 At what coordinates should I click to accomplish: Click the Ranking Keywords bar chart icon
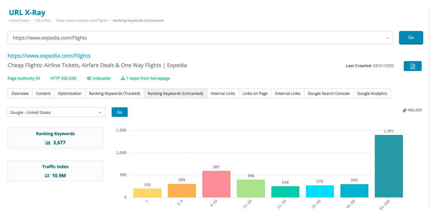tap(48, 143)
